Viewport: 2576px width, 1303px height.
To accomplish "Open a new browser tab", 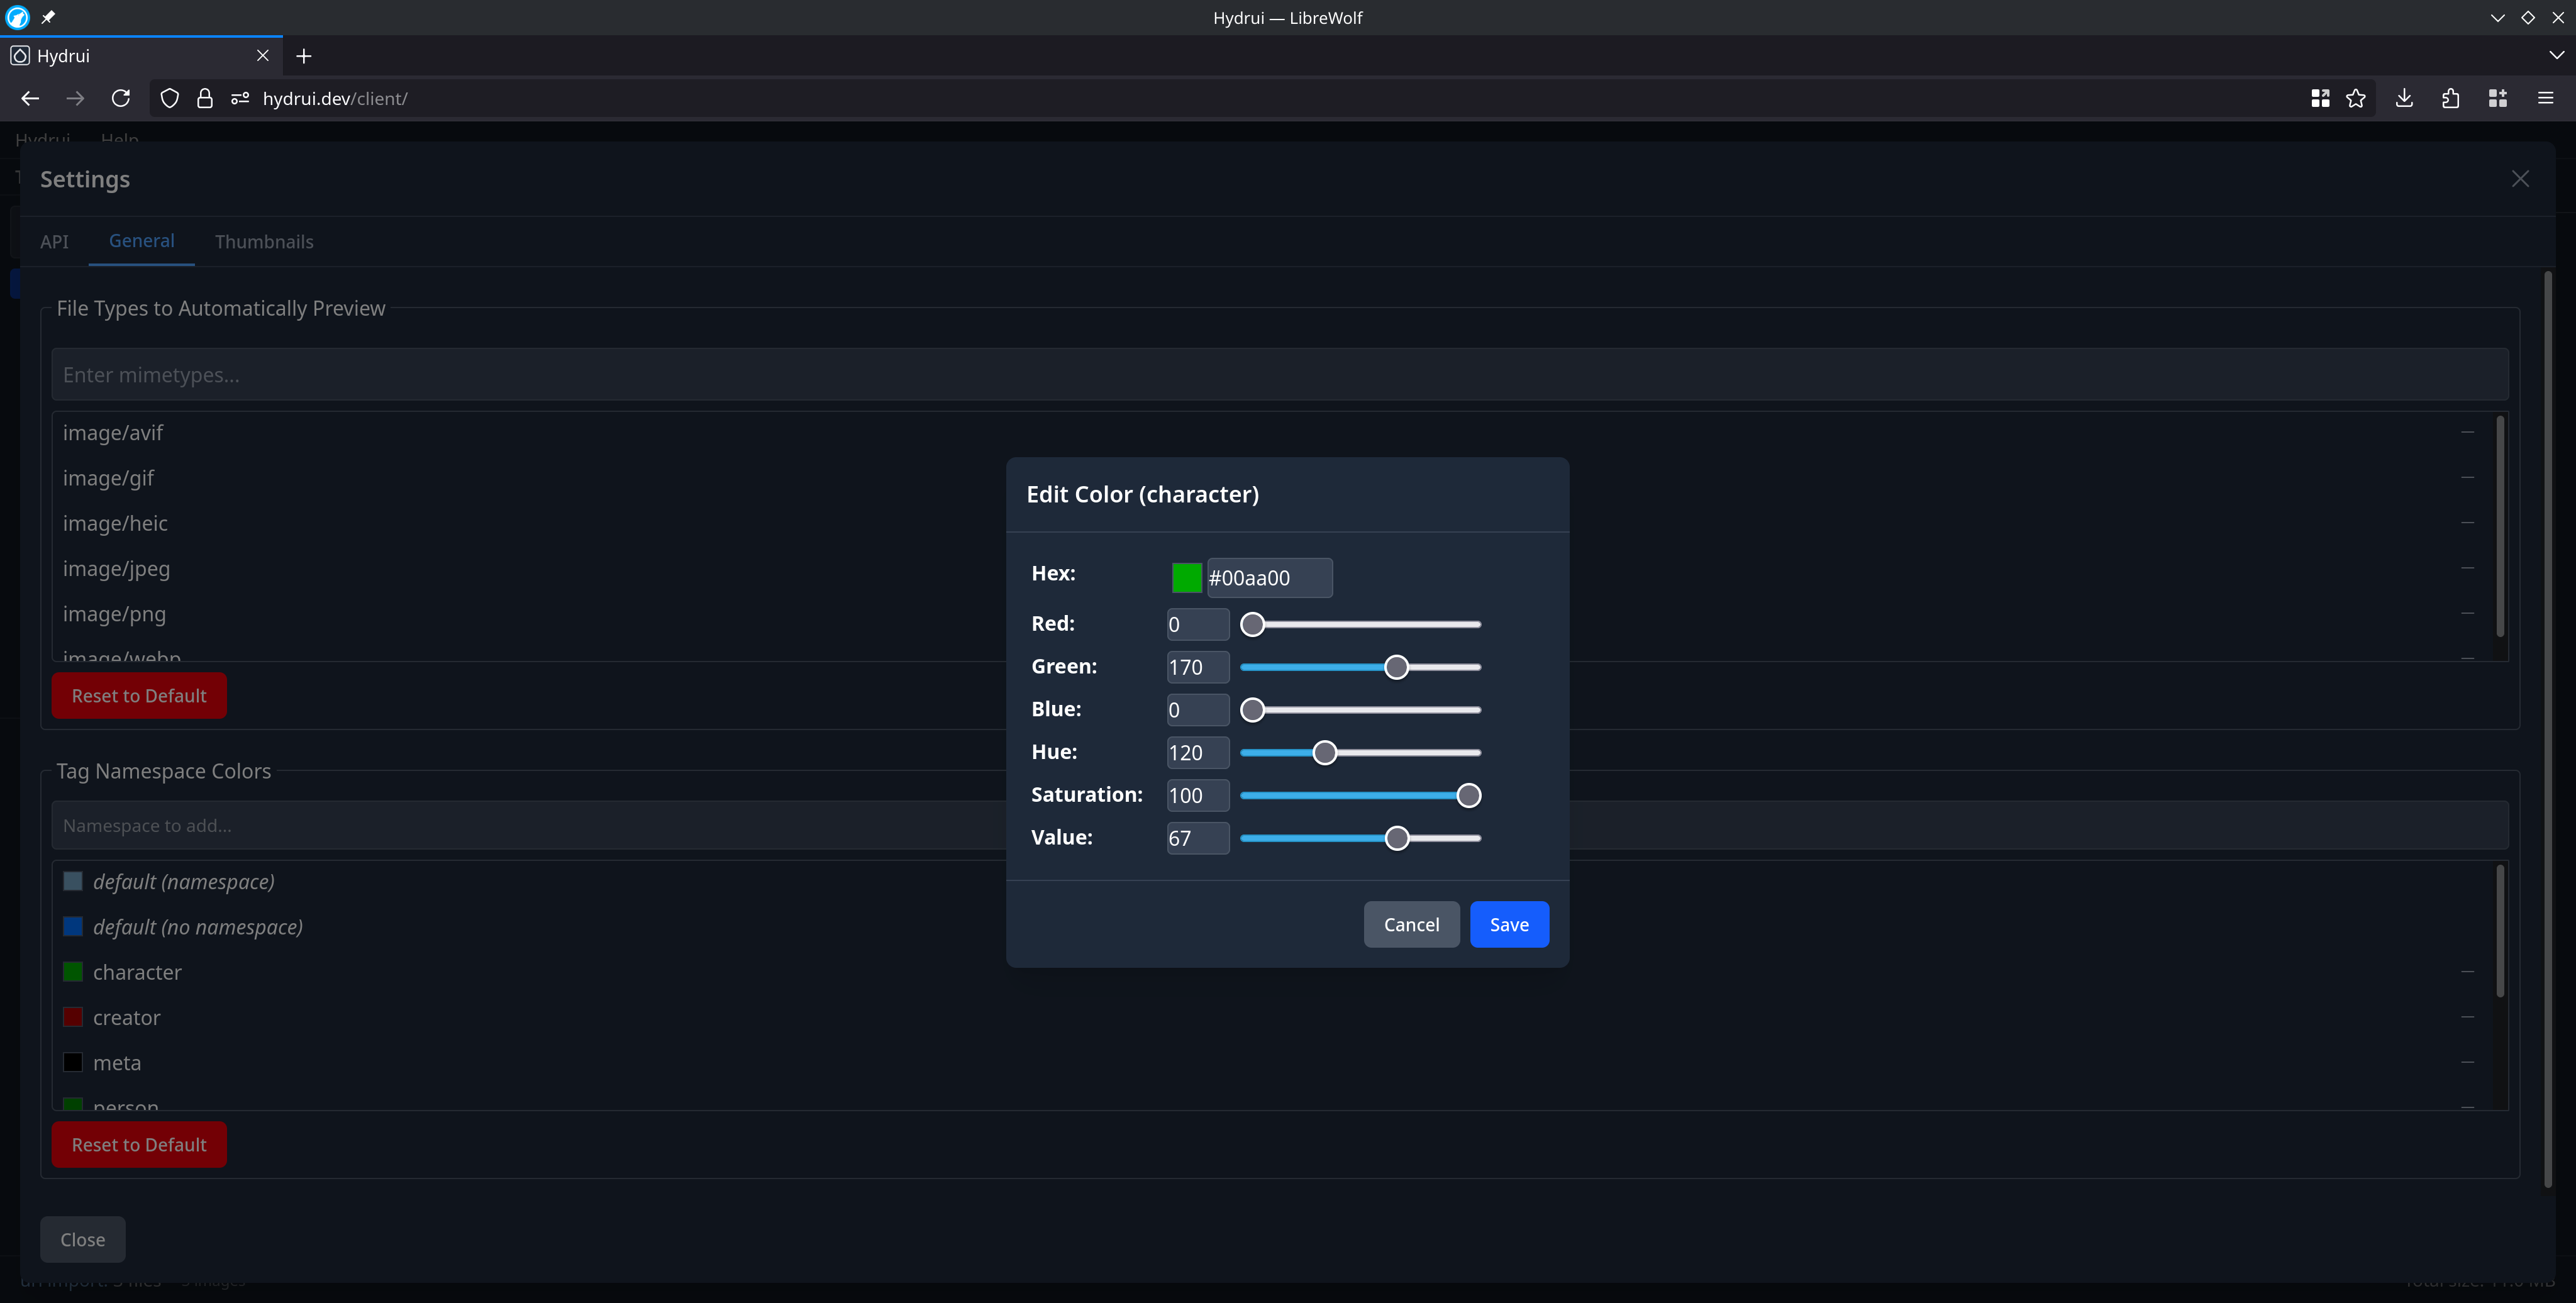I will [304, 56].
